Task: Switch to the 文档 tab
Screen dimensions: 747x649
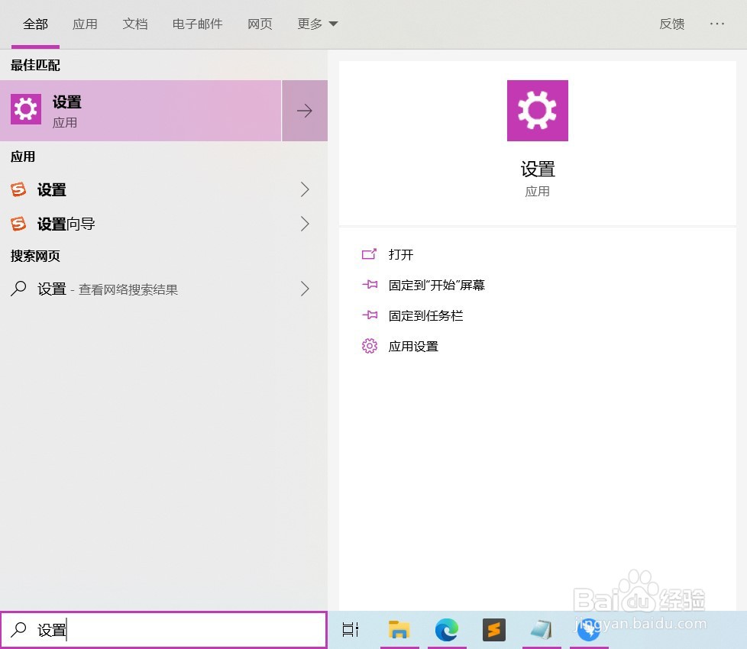Action: coord(135,24)
